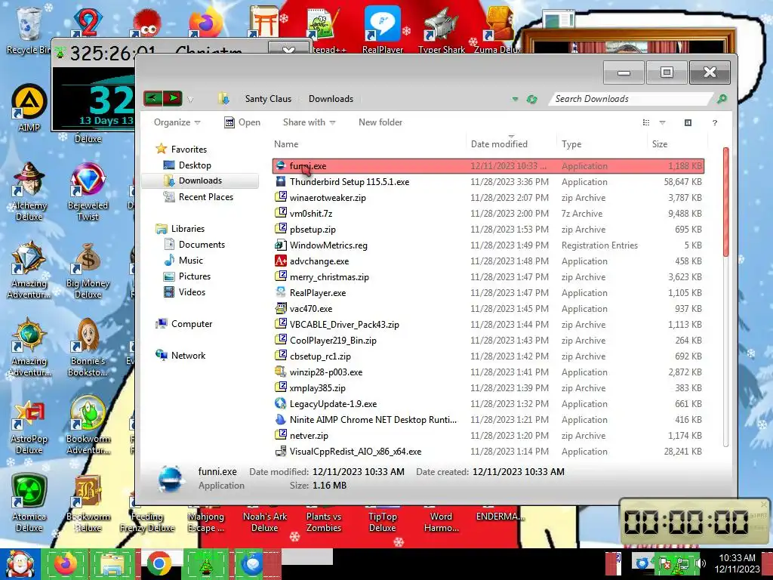Launch Atomica Deluxe from the desktop
Image resolution: width=773 pixels, height=580 pixels.
click(x=29, y=503)
